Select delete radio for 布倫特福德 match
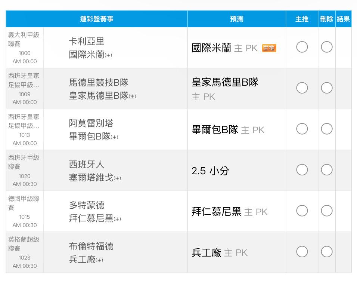The image size is (357, 282). point(326,252)
